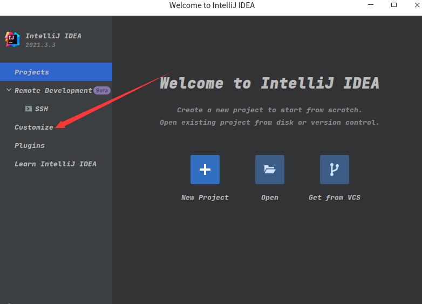Click the Open label under folder icon
Viewport: 422px width, 304px height.
click(x=270, y=198)
